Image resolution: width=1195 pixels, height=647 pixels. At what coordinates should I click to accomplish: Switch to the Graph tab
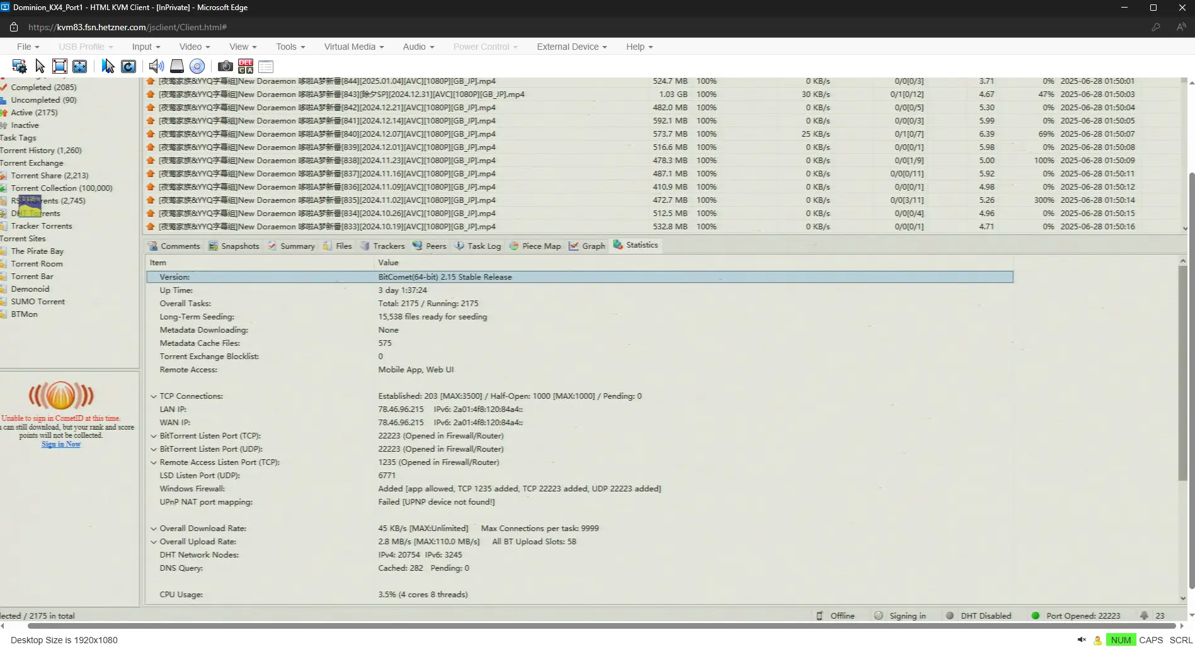click(587, 246)
